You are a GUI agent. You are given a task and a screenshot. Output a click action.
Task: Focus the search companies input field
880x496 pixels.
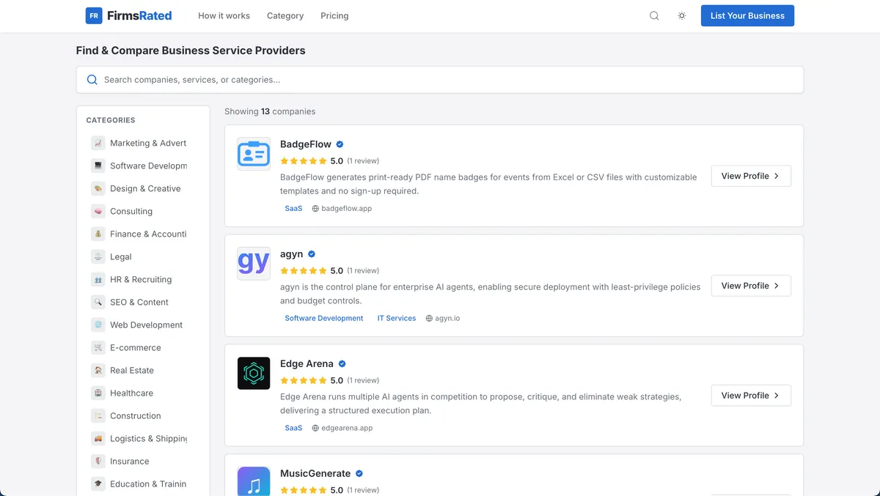pos(440,80)
